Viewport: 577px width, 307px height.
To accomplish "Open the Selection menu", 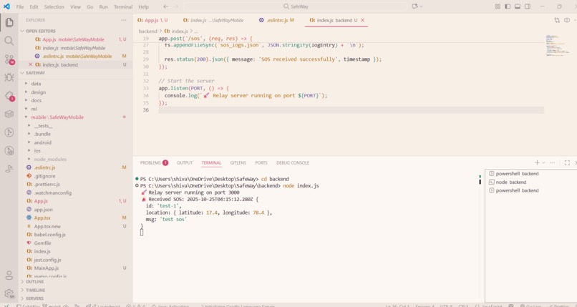I will coord(54,6).
